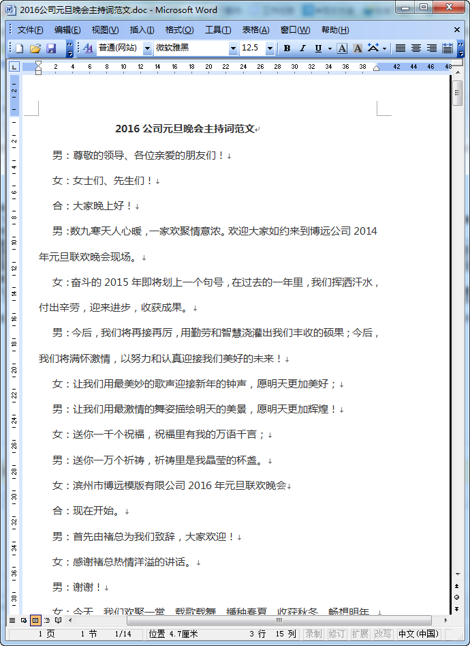
Task: Click the Select Browse Object circle button
Action: point(457,597)
